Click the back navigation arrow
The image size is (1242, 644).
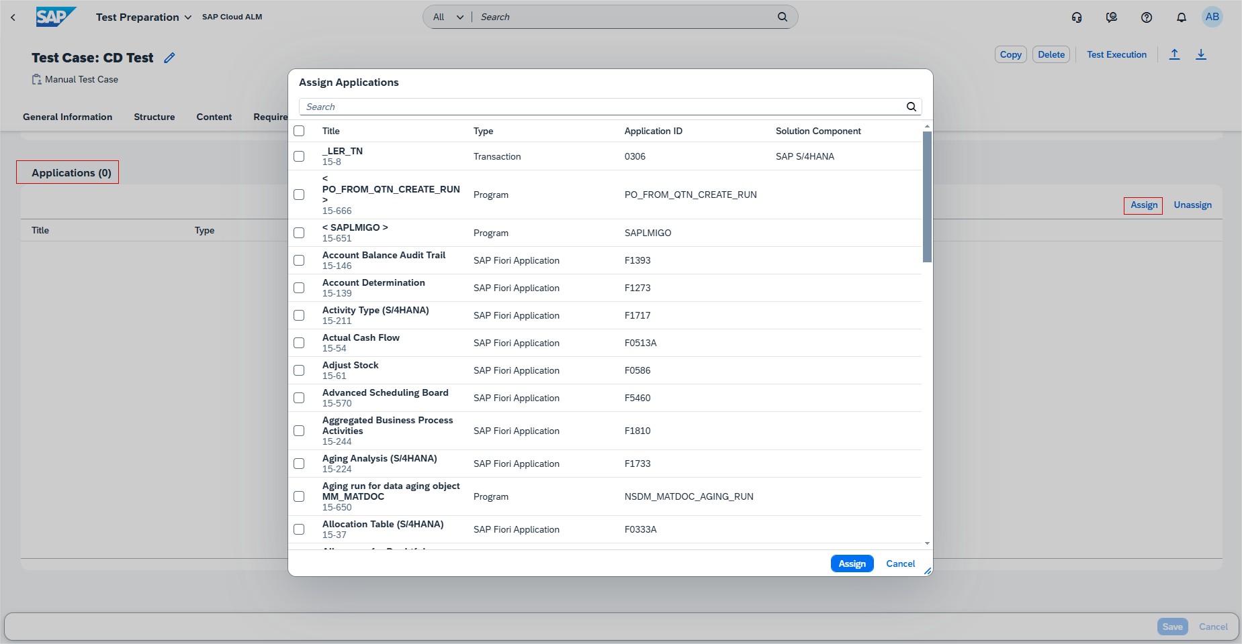point(13,17)
